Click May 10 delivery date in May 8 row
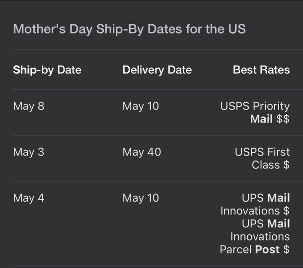This screenshot has height=268, width=303. (x=141, y=106)
